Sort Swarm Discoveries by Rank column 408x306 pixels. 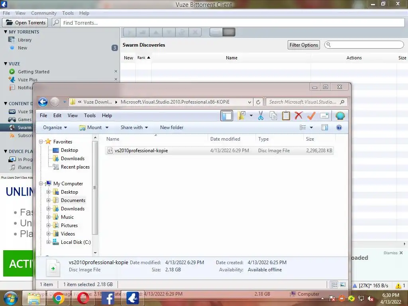click(143, 58)
